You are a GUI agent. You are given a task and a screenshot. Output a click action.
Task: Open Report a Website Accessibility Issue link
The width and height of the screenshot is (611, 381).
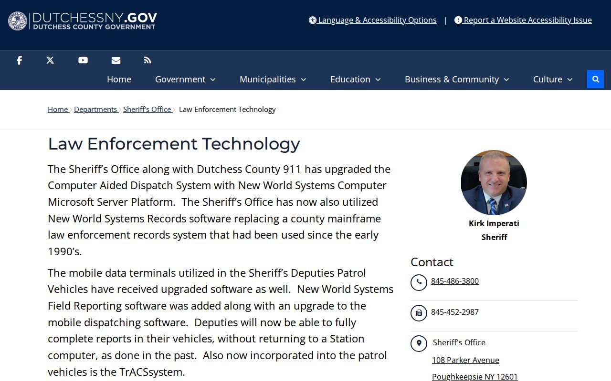[527, 20]
